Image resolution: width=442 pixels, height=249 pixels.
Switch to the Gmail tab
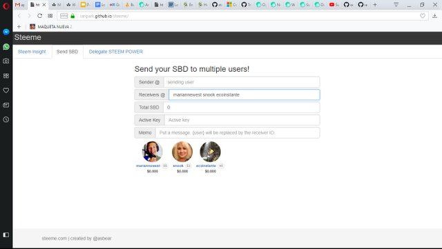pyautogui.click(x=20, y=5)
